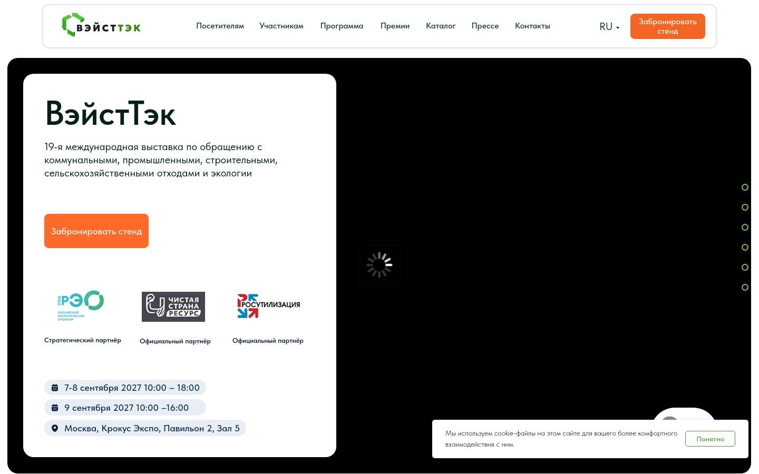Go to the Контакты page
Viewport: 759px width, 474px height.
(532, 26)
